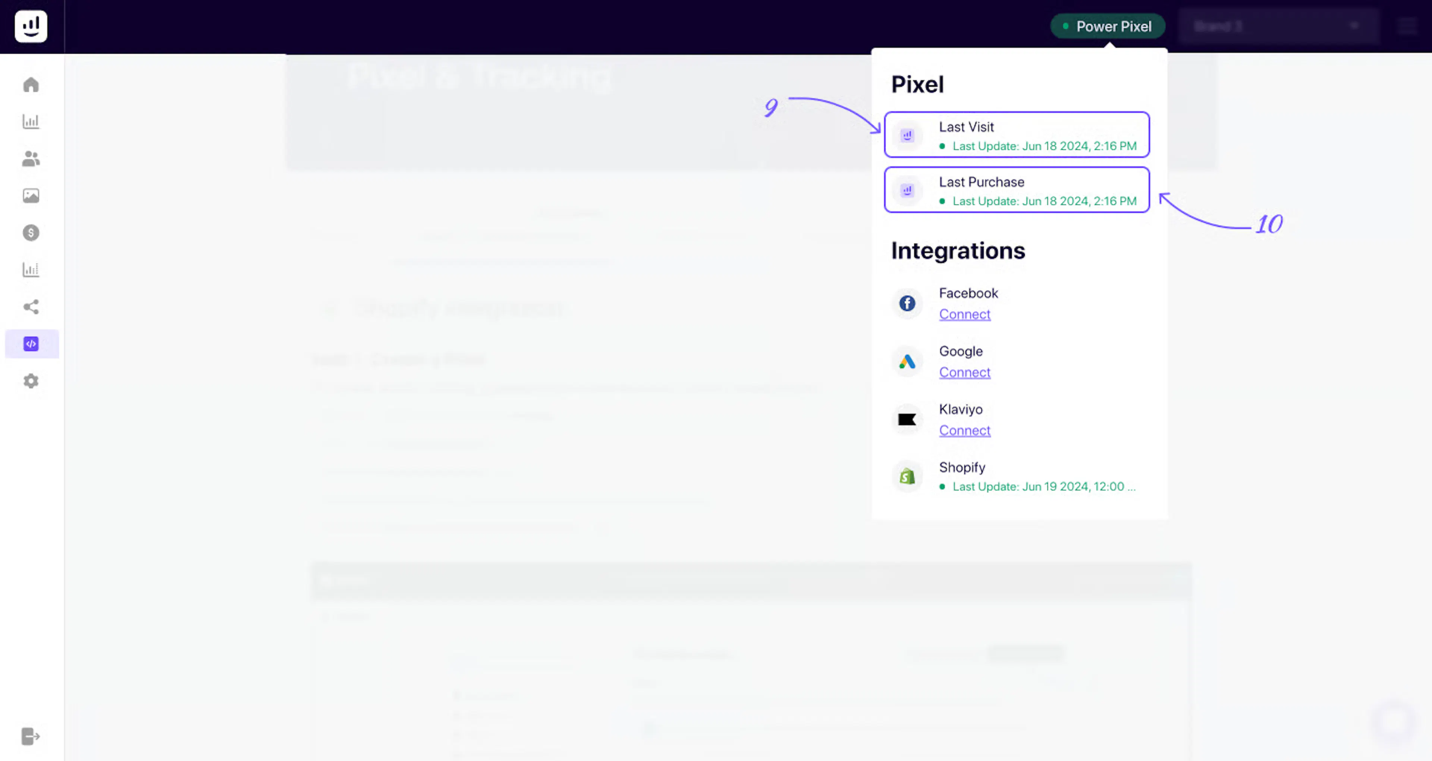Click the Shopify integration icon
Image resolution: width=1432 pixels, height=761 pixels.
907,477
